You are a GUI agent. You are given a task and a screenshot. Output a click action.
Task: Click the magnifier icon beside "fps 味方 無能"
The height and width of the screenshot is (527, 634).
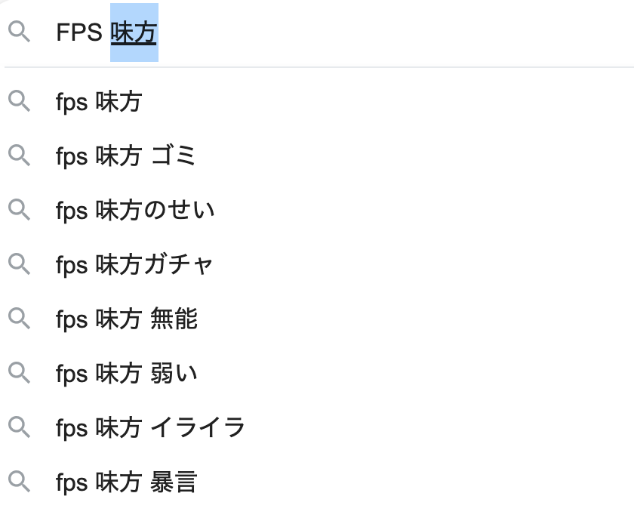(19, 319)
